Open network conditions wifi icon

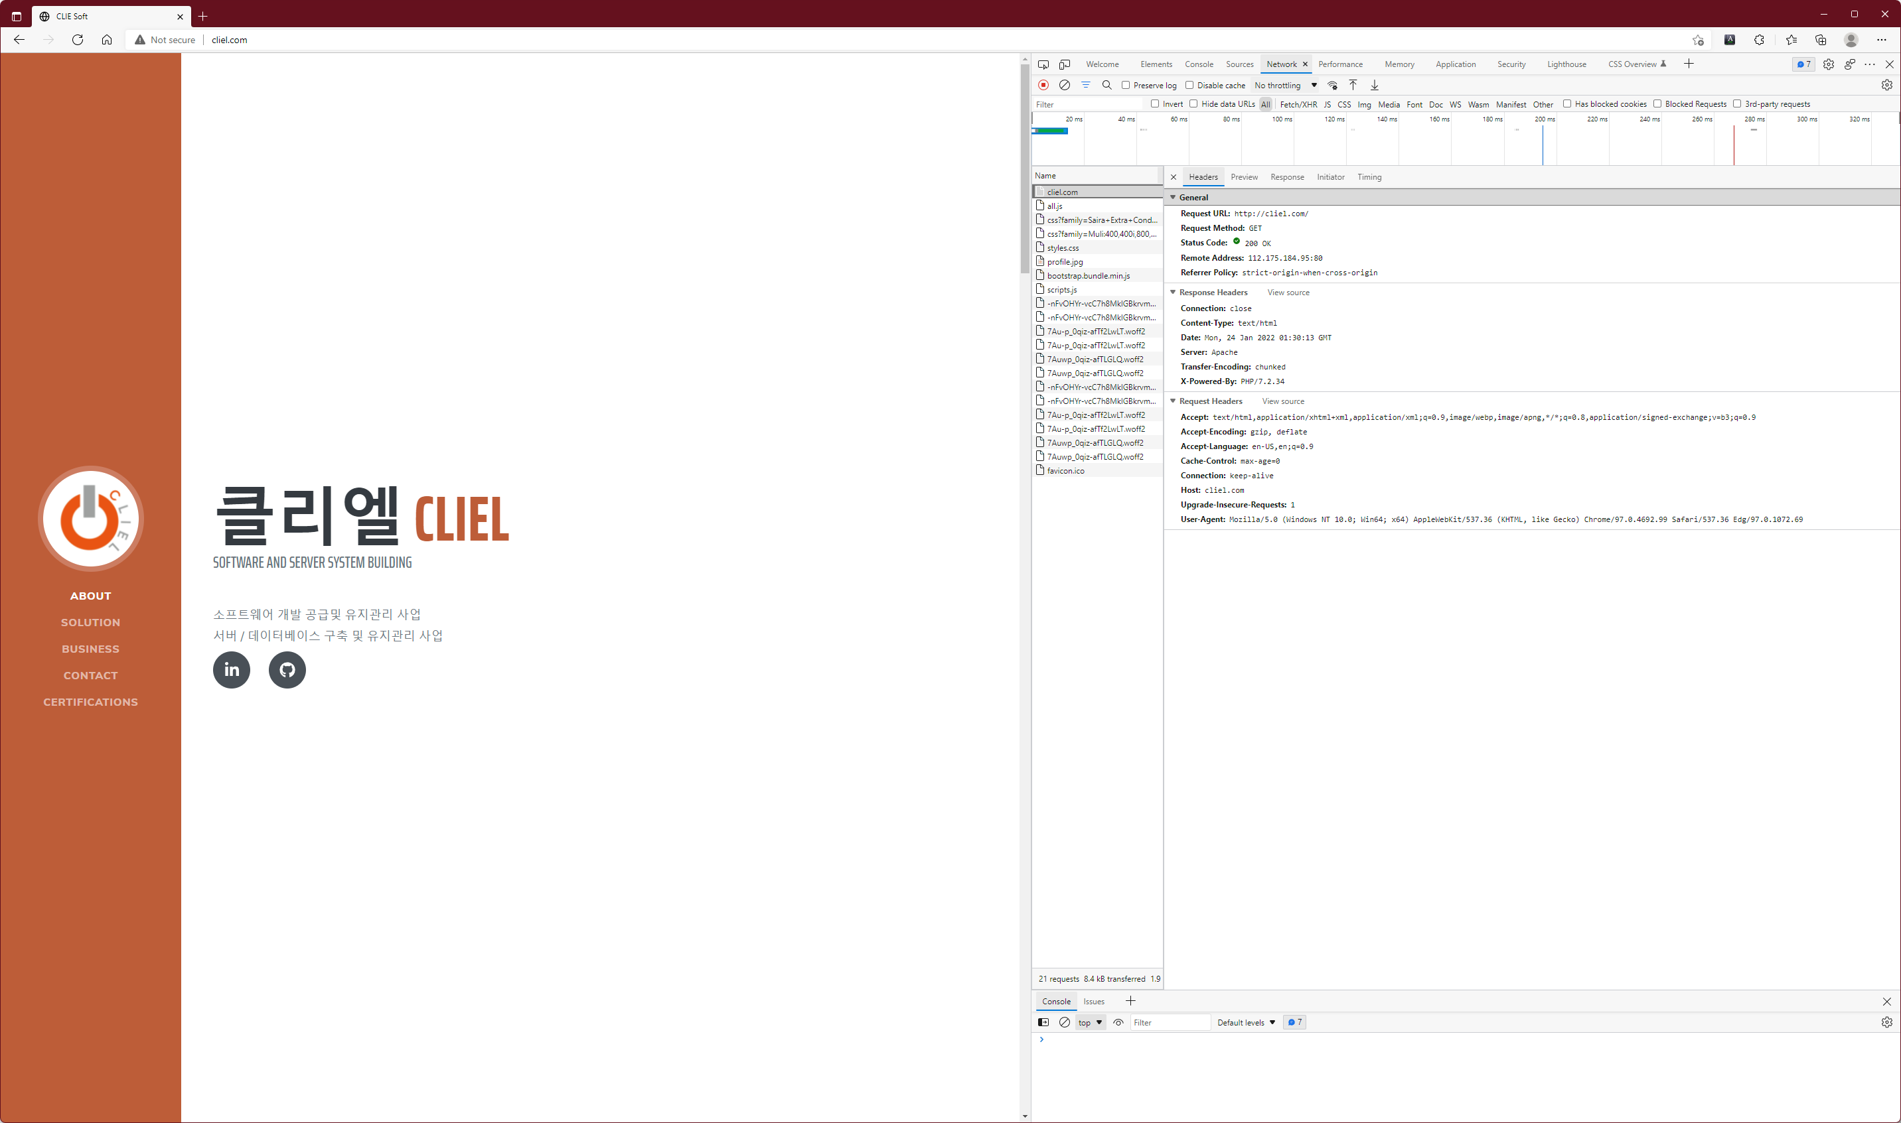coord(1332,85)
